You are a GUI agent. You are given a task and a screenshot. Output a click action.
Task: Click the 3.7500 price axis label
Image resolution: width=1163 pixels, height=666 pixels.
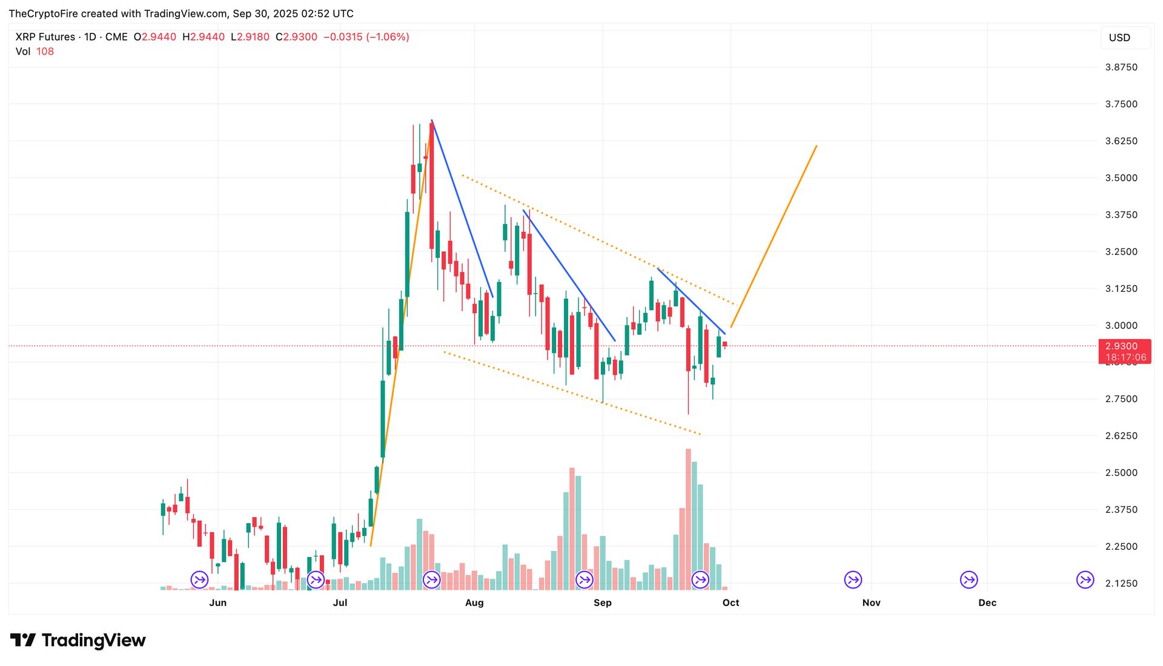[1121, 104]
